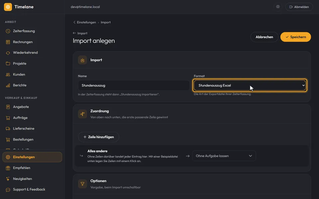The image size is (319, 199).
Task: Click the Bestellungen cart icon
Action: tap(8, 140)
